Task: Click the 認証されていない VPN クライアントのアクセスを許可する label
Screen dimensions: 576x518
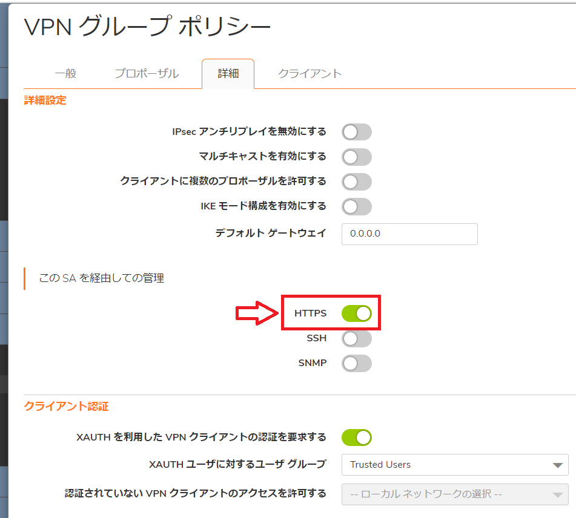Action: (x=196, y=493)
